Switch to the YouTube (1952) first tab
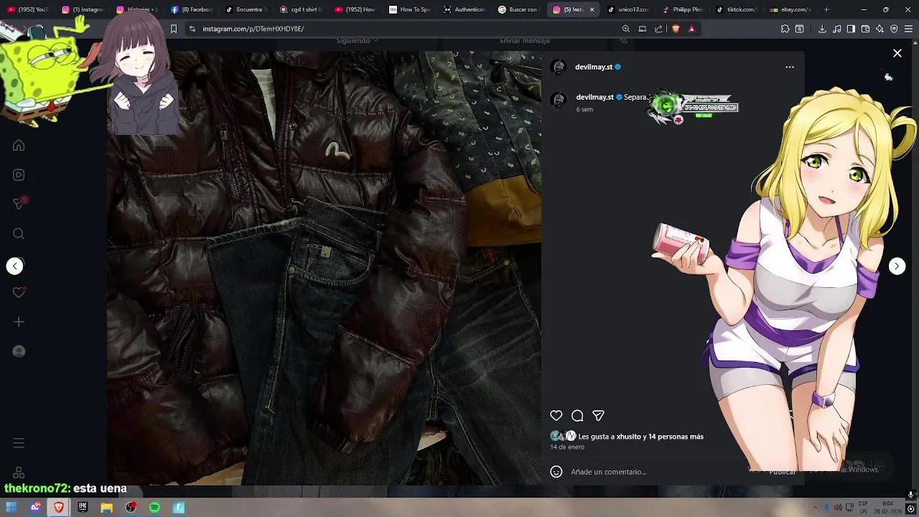The width and height of the screenshot is (919, 517). coord(27,9)
